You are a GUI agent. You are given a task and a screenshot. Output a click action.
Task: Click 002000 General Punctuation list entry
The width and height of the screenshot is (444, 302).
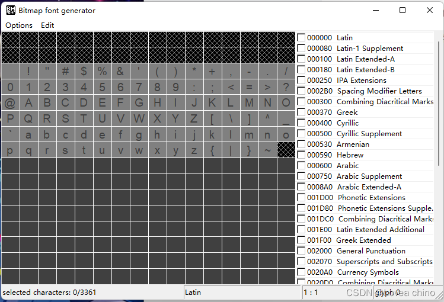click(365, 251)
